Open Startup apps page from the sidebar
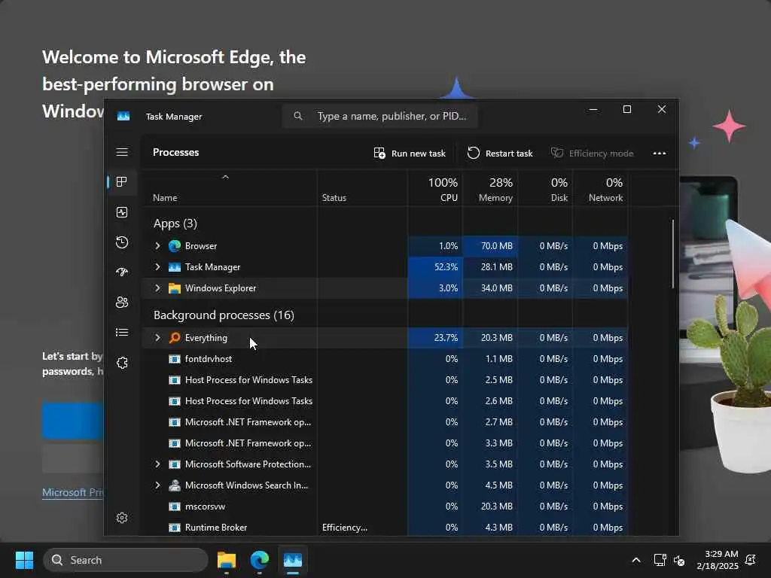 pos(122,272)
